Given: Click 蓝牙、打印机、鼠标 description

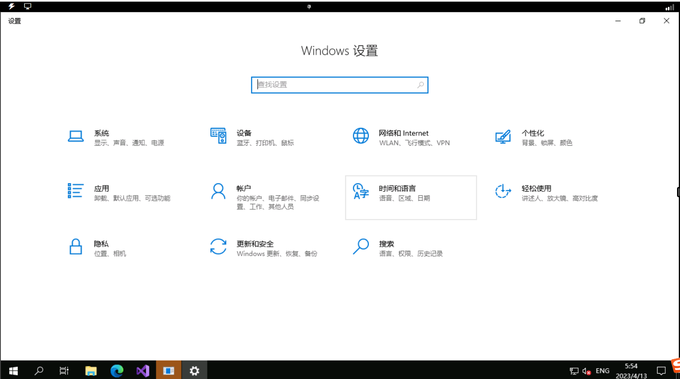Looking at the screenshot, I should pos(265,143).
